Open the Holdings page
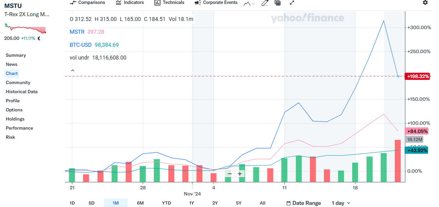 [15, 119]
